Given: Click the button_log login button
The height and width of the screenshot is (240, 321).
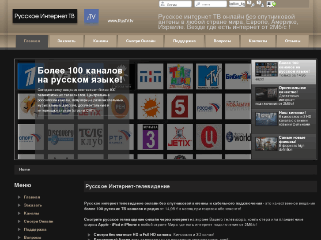Looking at the screenshot, I should pyautogui.click(x=237, y=4).
